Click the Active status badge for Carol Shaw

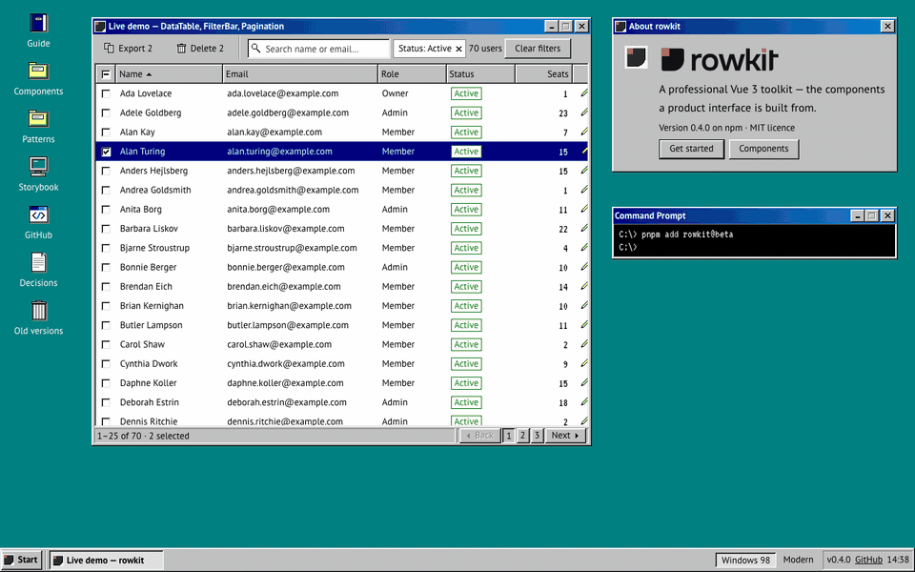(x=466, y=344)
